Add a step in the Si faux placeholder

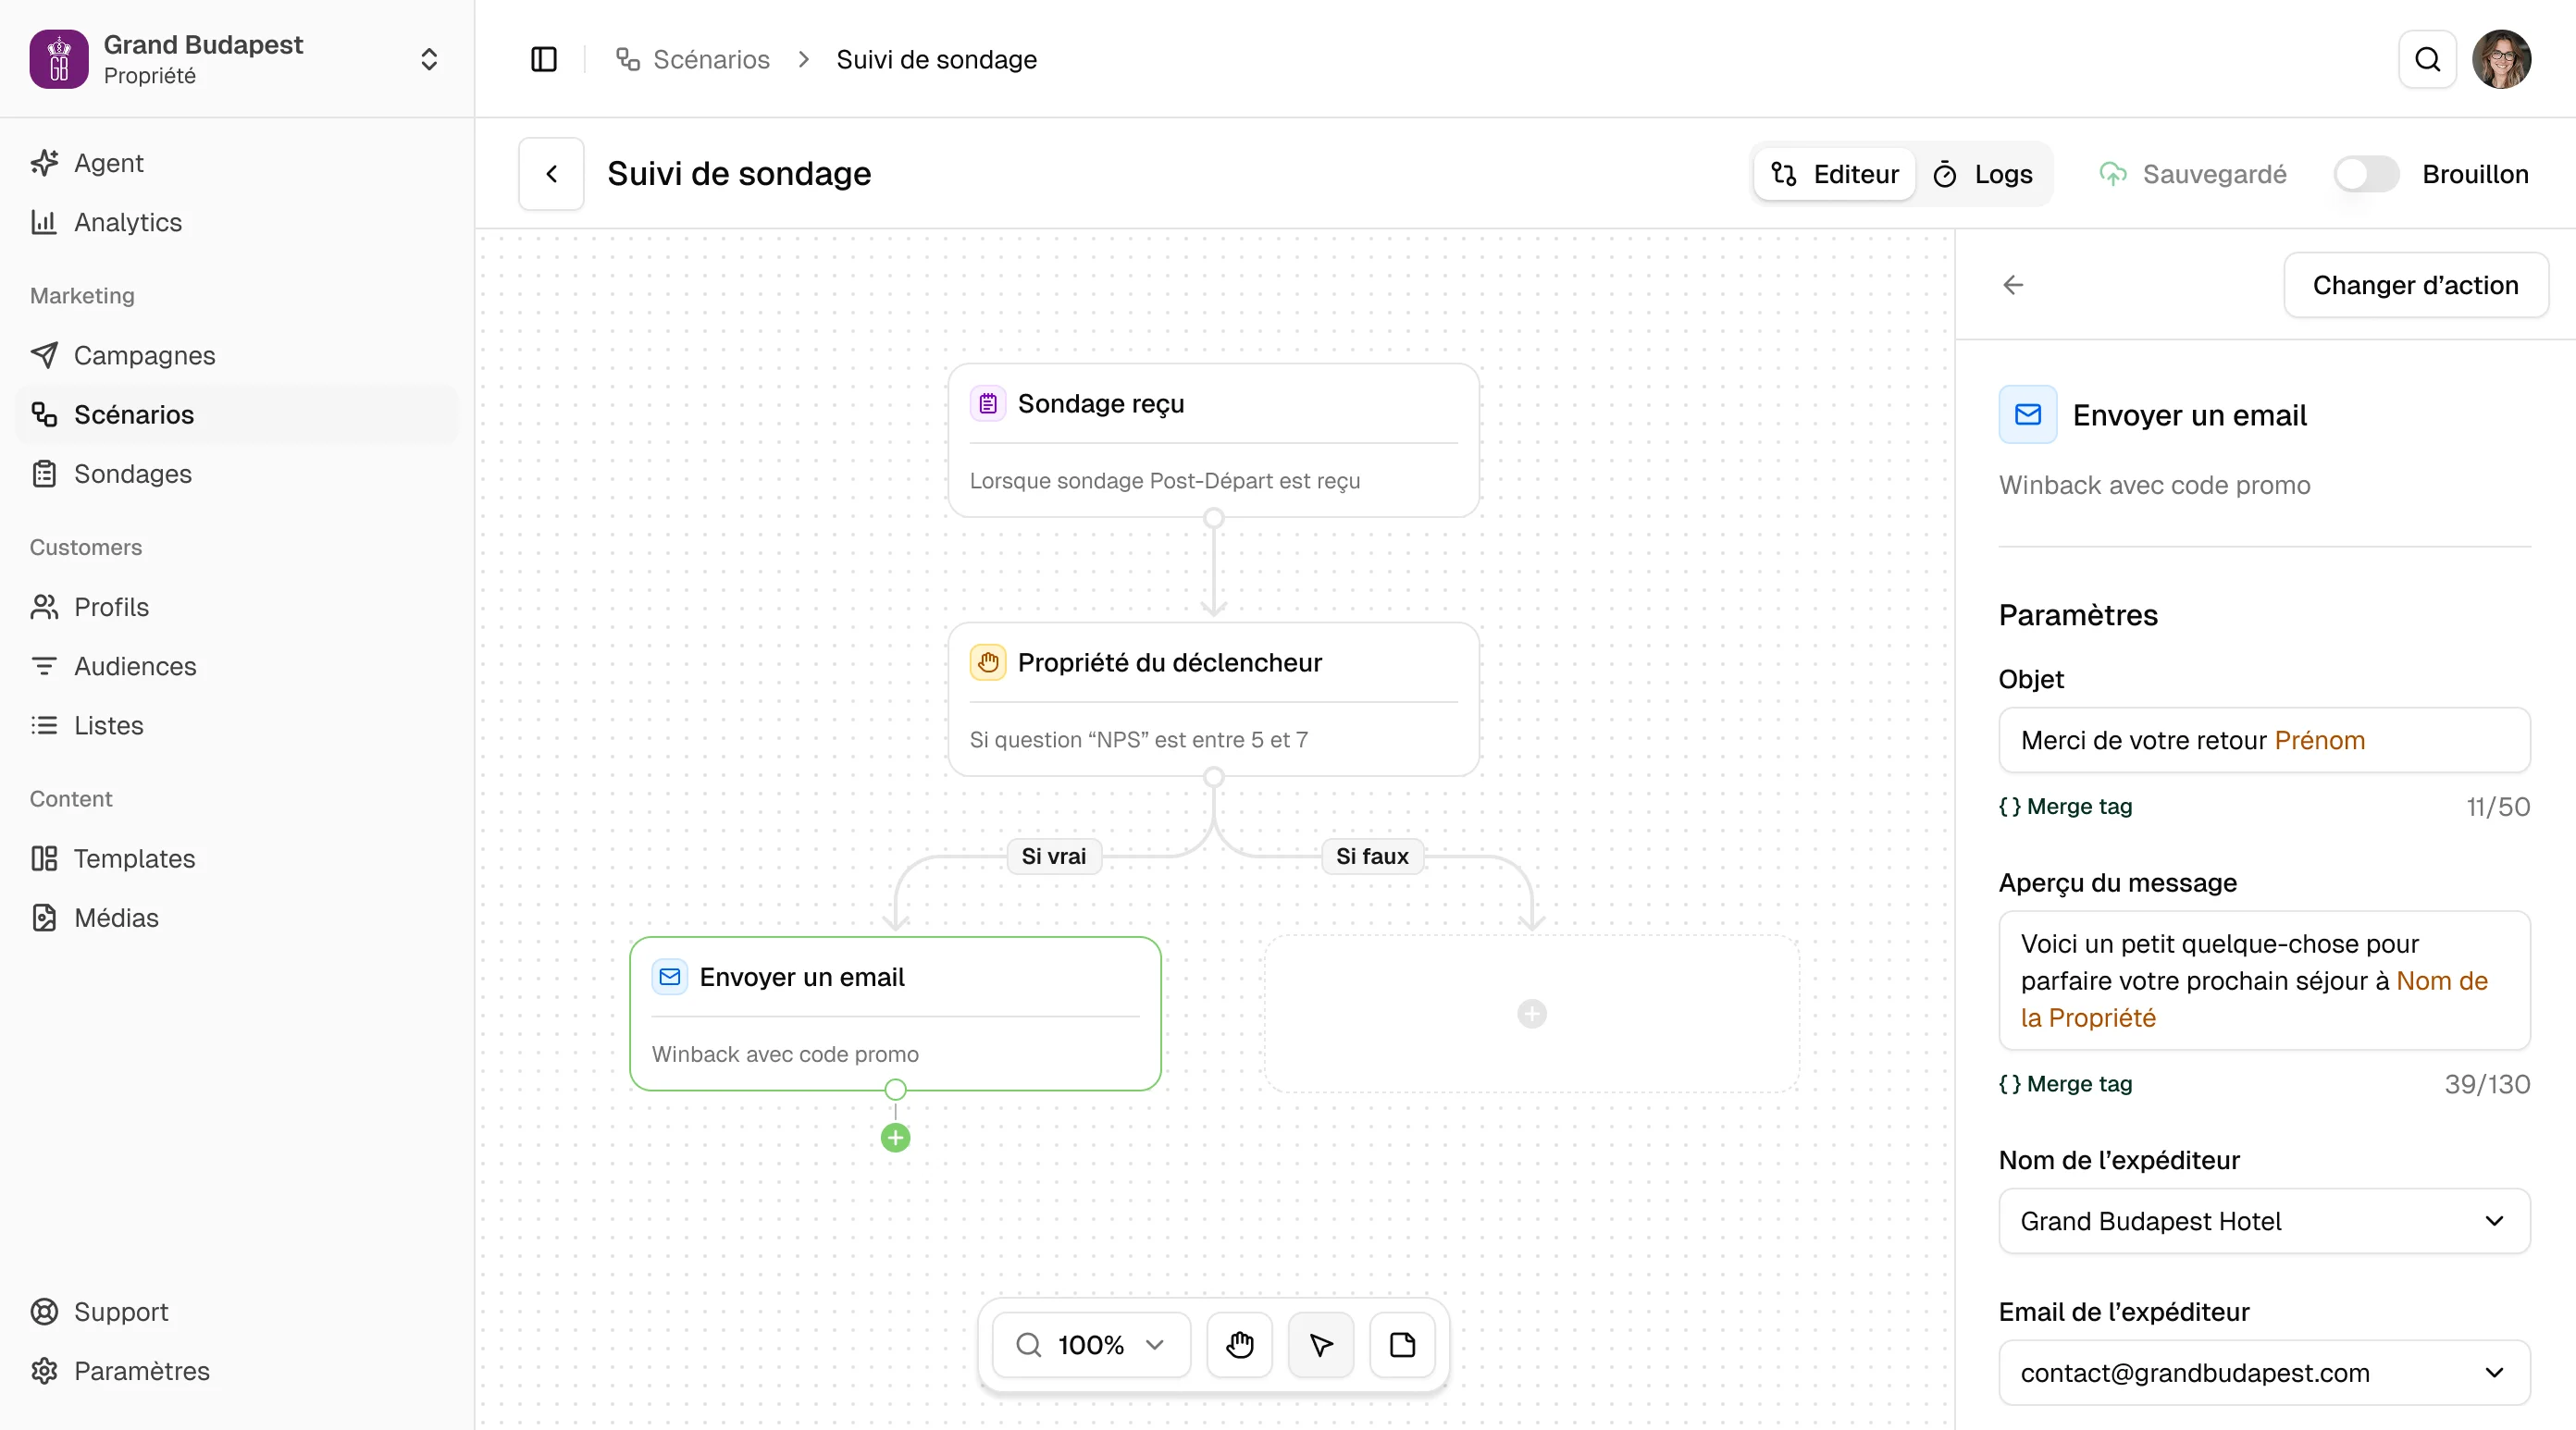pyautogui.click(x=1531, y=1014)
